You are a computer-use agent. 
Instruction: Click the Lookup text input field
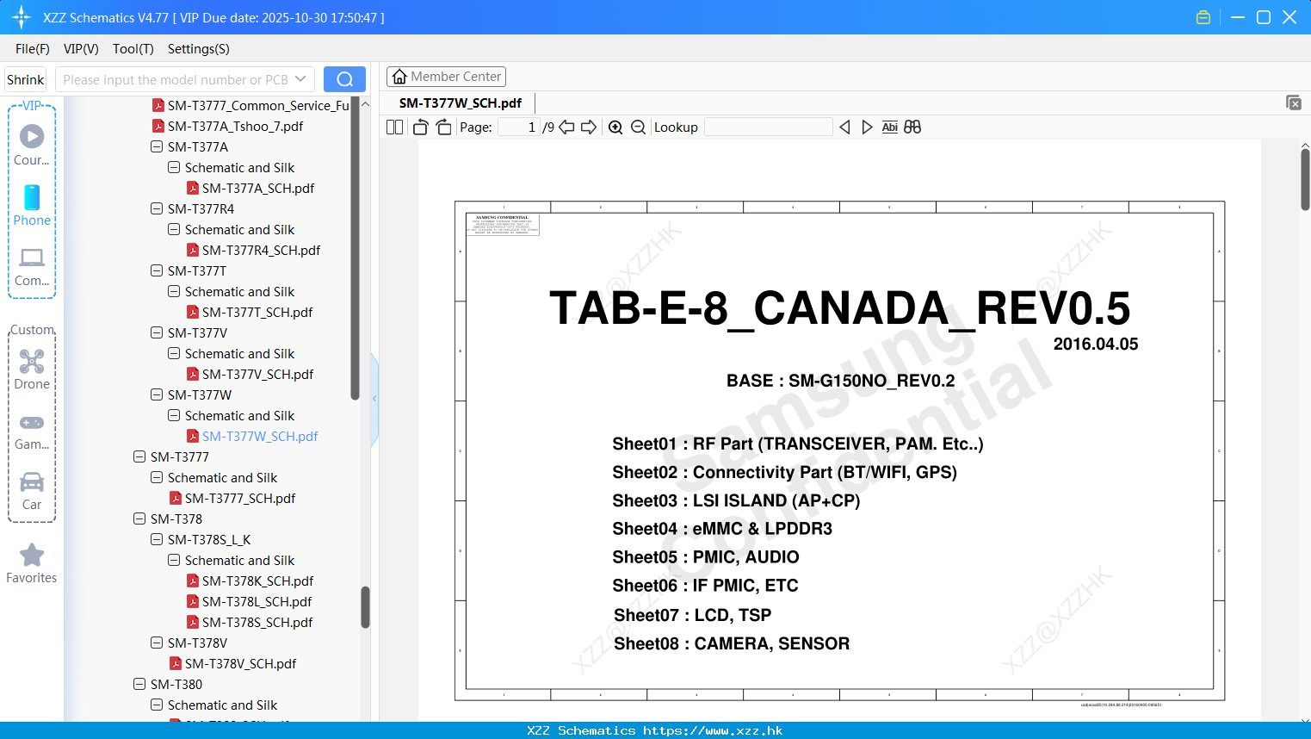(x=769, y=127)
